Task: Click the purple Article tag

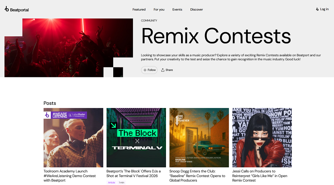Action: 112,182
